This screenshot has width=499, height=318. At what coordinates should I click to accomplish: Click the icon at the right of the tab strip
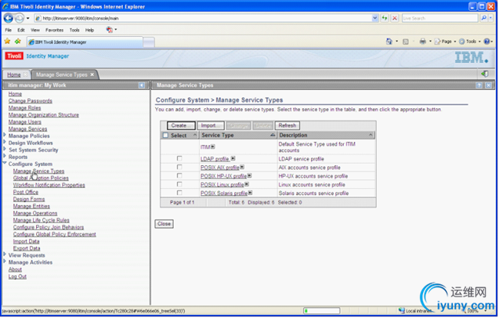(x=484, y=74)
